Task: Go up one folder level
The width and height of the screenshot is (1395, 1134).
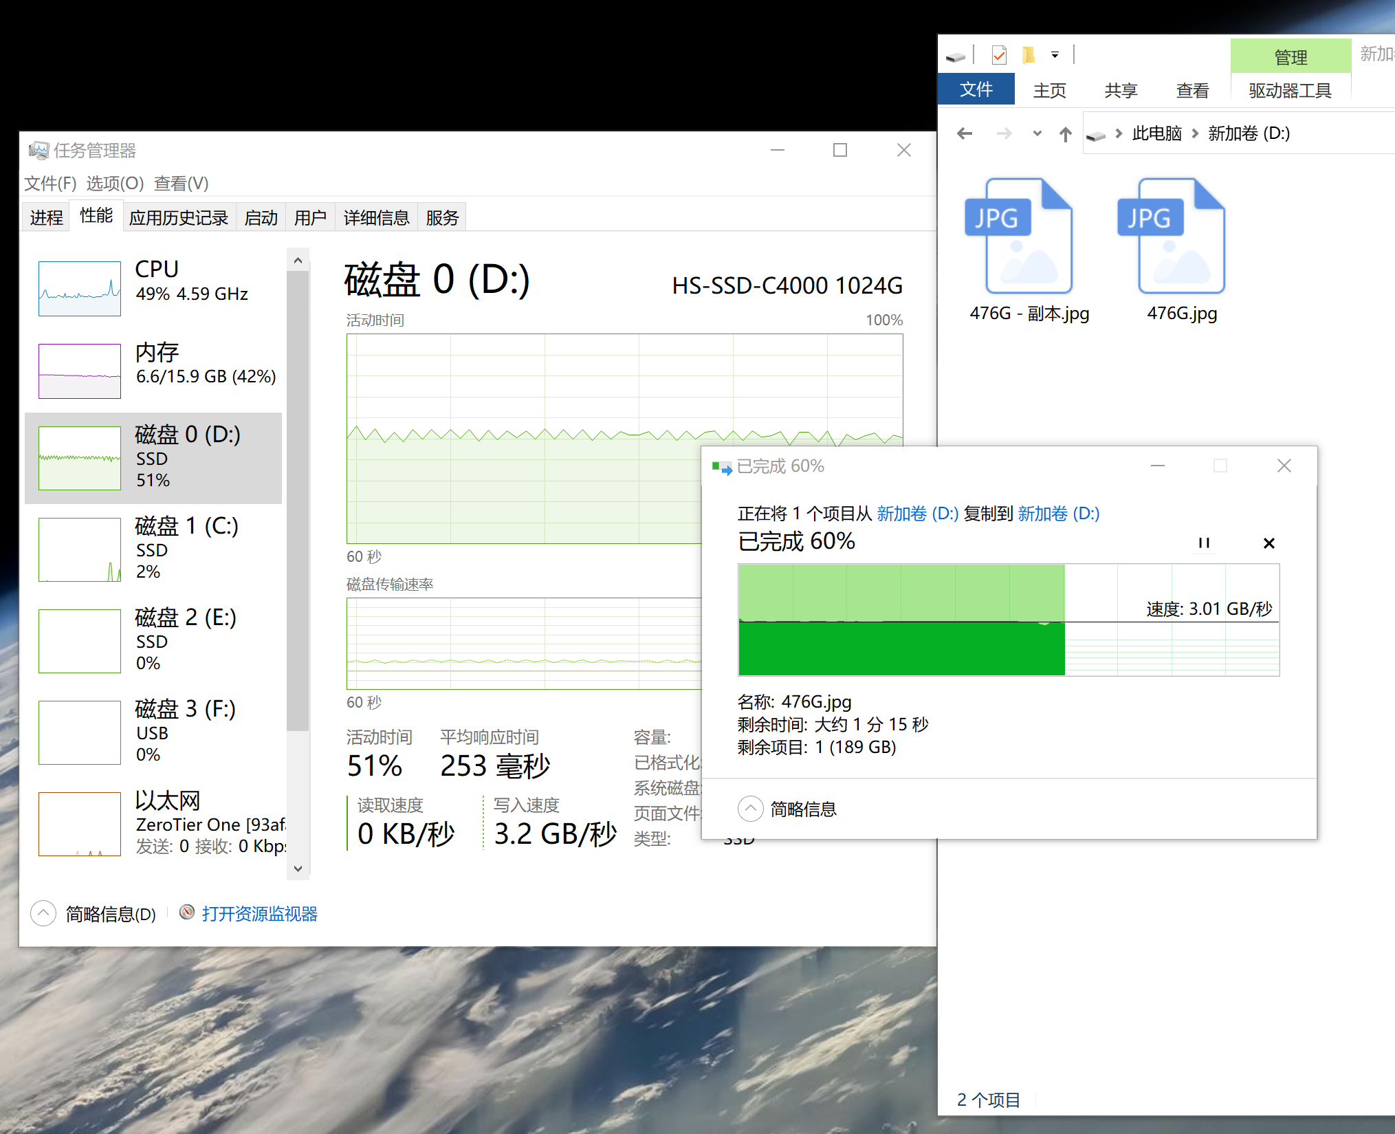Action: [x=1065, y=133]
